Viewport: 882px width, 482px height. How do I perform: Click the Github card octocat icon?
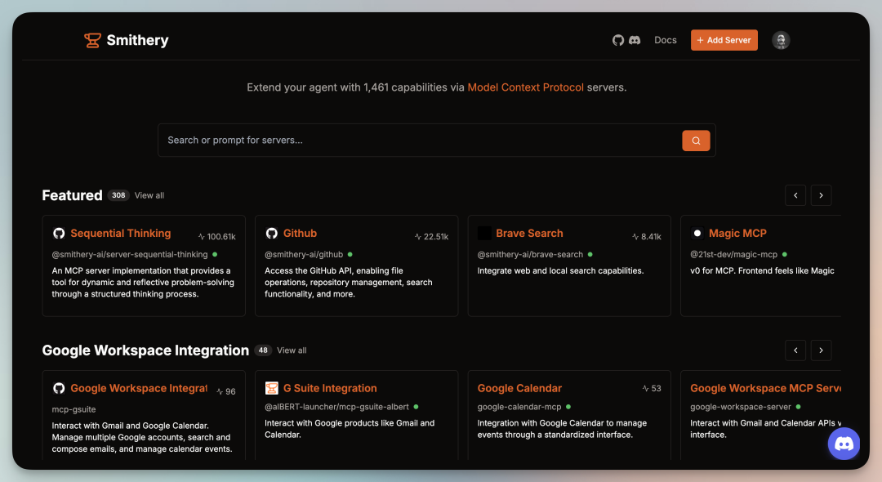272,234
